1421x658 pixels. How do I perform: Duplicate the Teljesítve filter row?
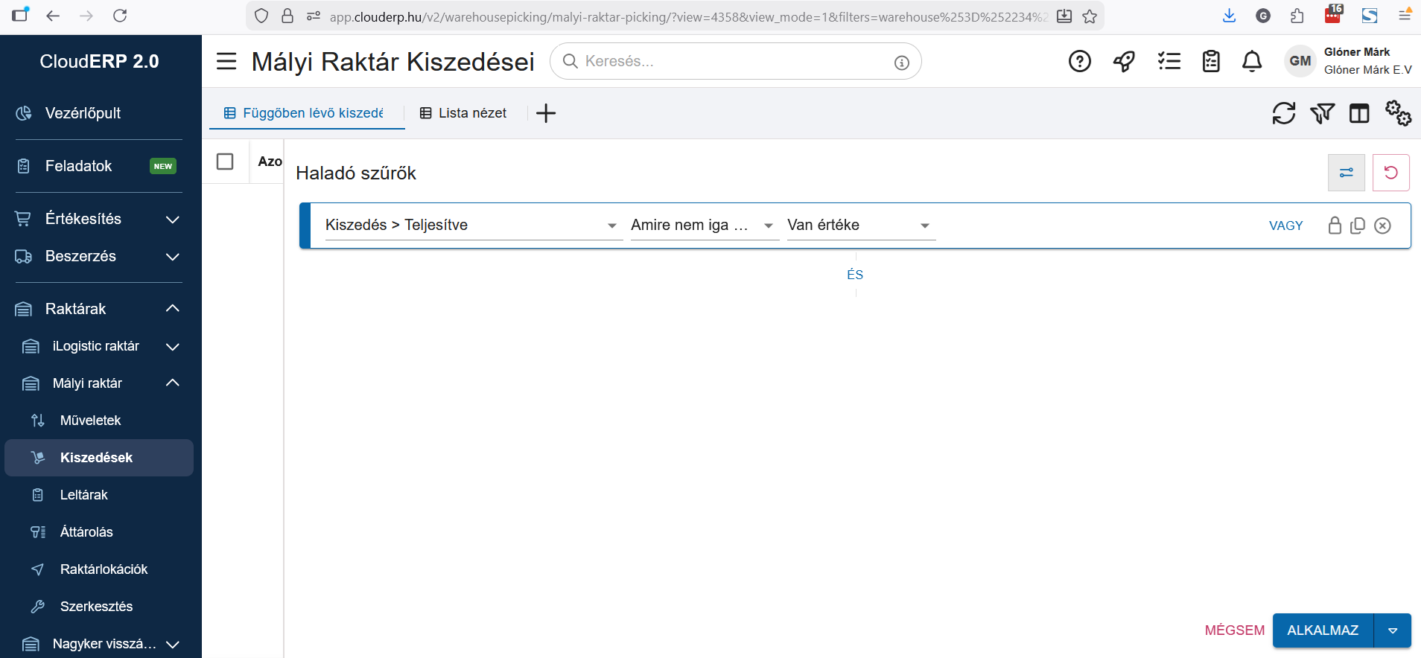1358,226
